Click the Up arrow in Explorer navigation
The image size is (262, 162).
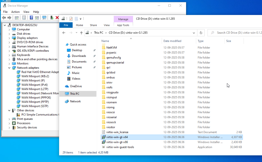pos(81,33)
